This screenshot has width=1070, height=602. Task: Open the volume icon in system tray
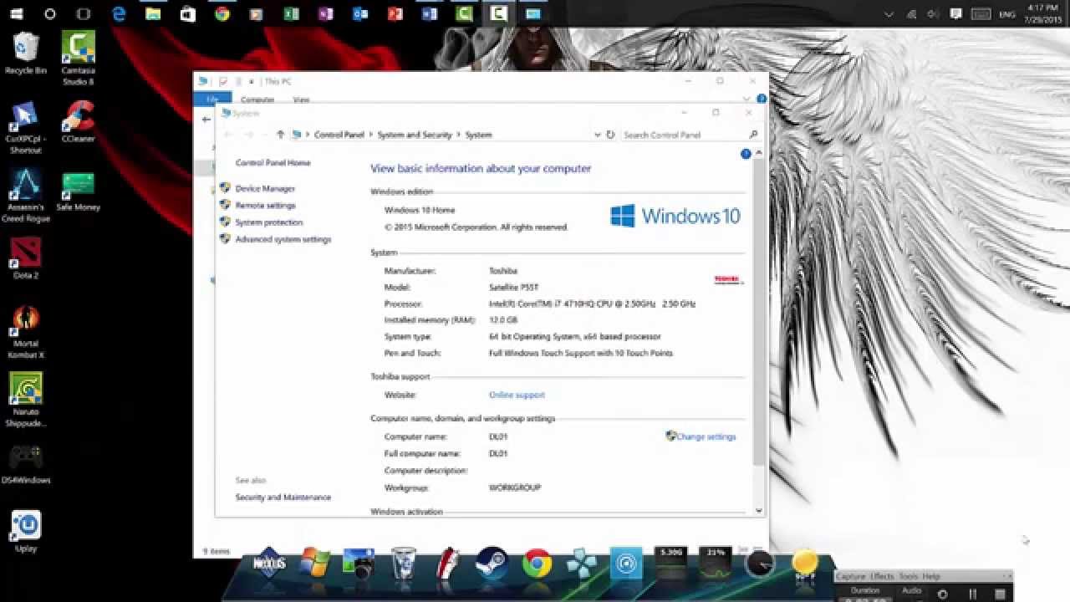[933, 14]
